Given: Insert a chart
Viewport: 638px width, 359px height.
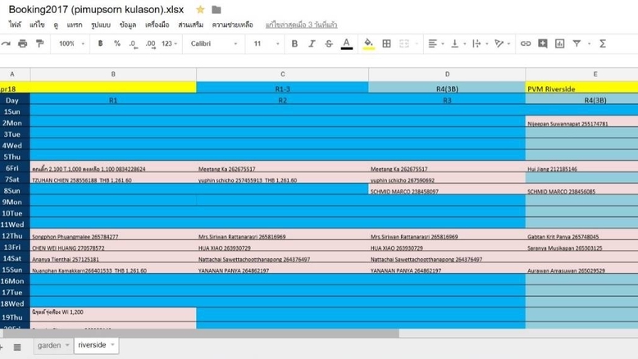Looking at the screenshot, I should [559, 43].
